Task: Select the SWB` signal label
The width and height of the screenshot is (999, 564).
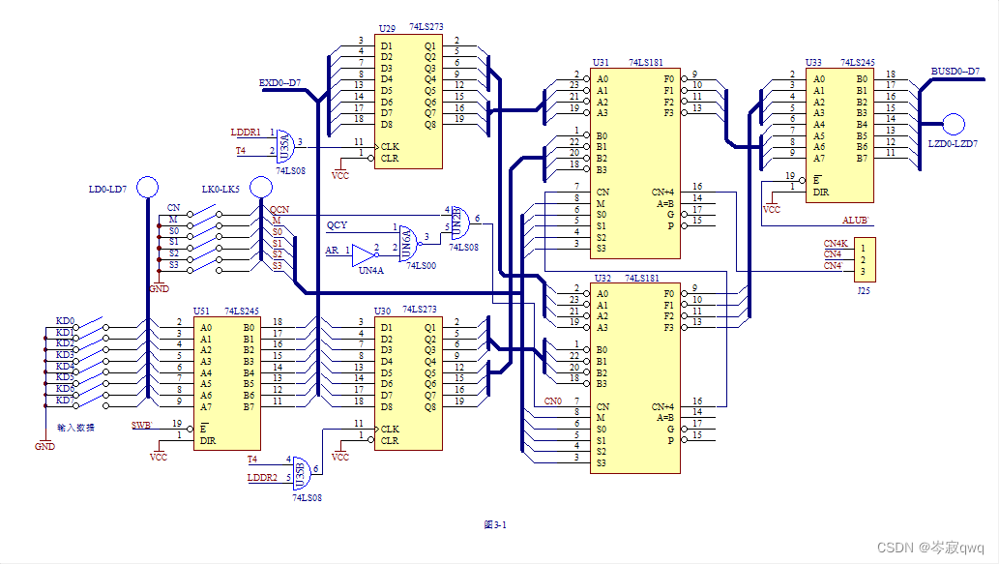Action: pos(141,425)
